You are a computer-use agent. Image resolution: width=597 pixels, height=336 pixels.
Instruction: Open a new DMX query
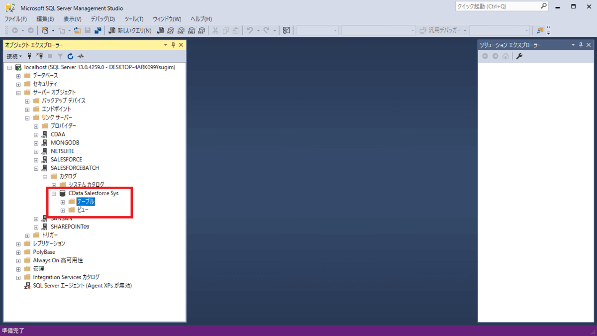coord(181,30)
